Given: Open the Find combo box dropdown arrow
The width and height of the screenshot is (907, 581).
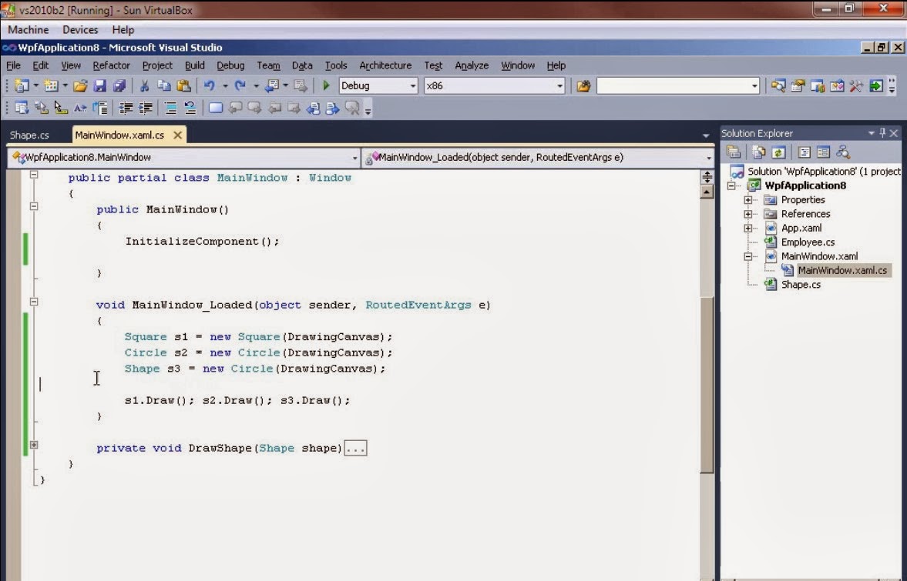Looking at the screenshot, I should 754,86.
